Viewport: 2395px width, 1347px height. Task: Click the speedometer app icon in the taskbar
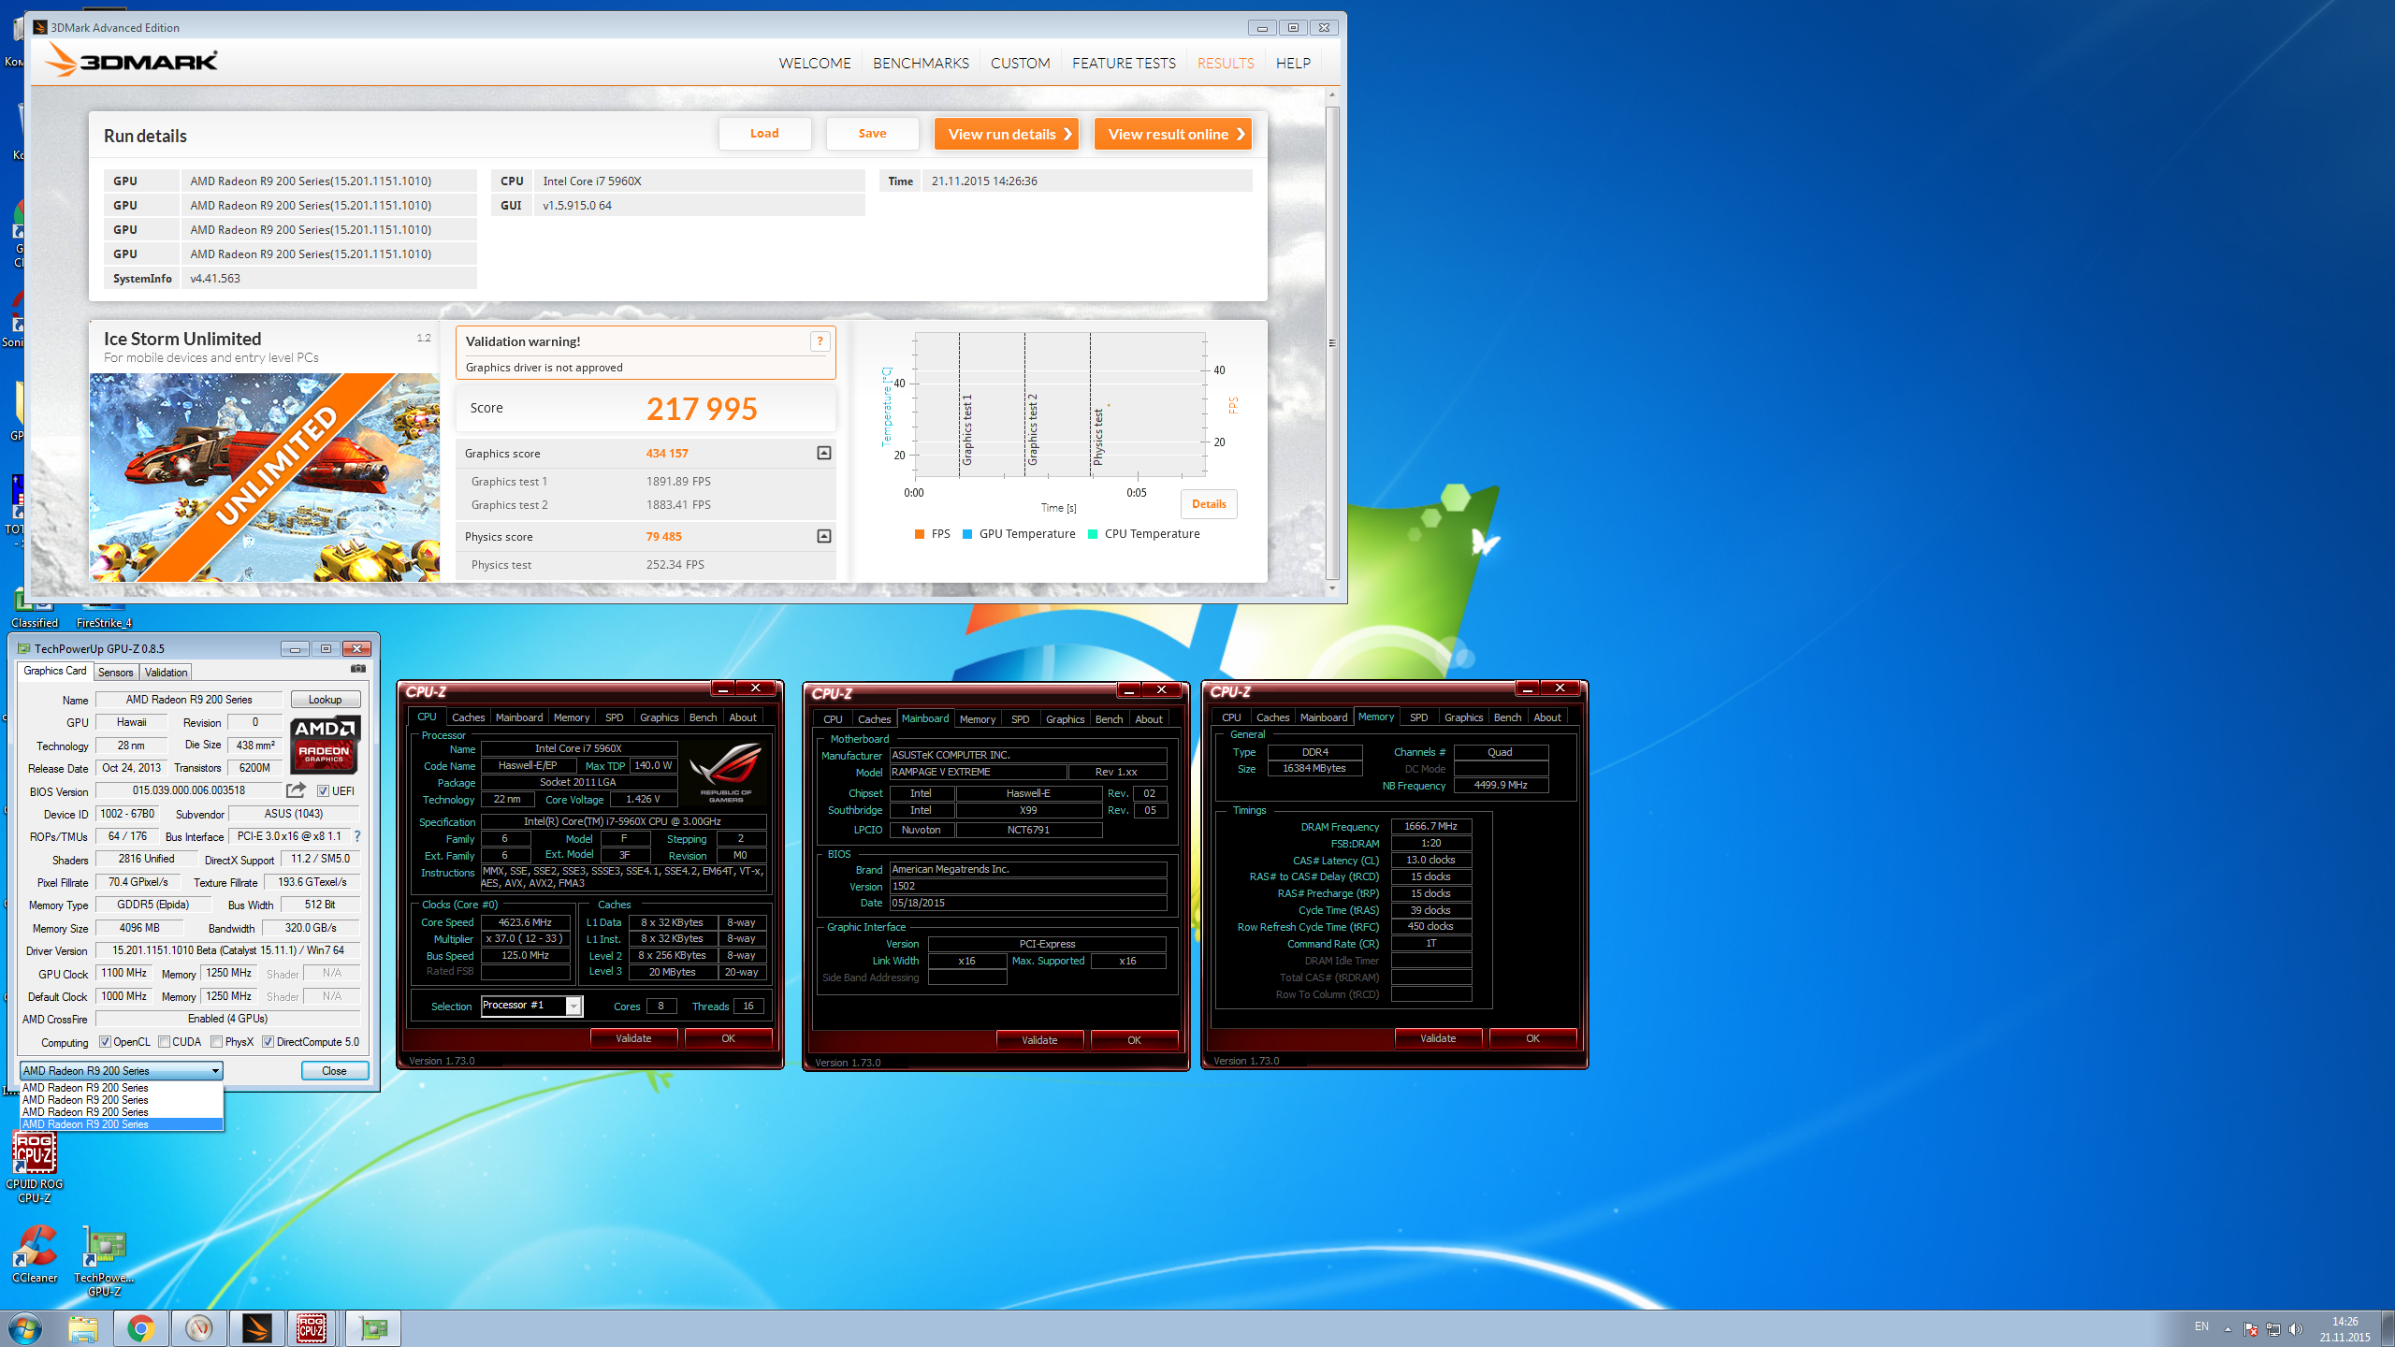pos(199,1328)
